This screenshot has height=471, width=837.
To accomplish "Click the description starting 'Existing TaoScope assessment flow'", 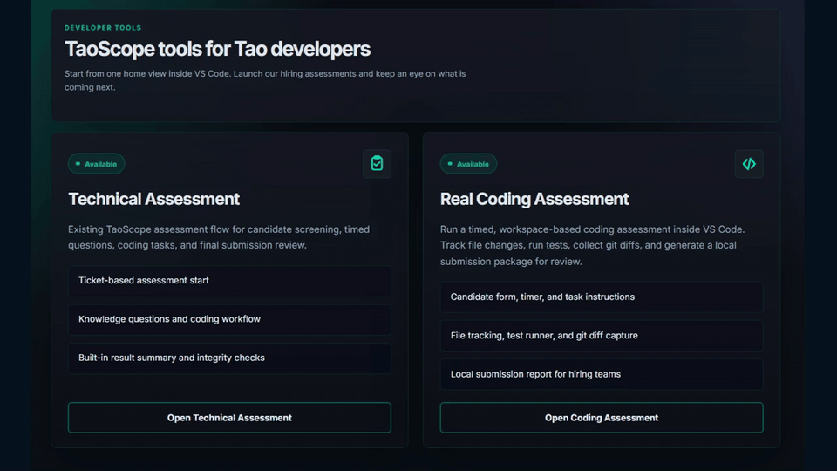I will pos(219,237).
